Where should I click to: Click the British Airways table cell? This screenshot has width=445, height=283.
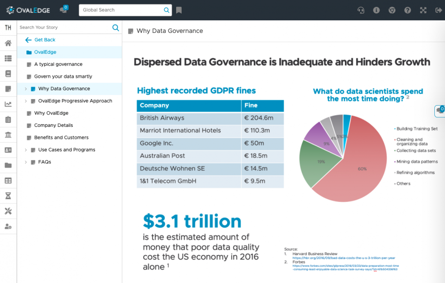[189, 118]
